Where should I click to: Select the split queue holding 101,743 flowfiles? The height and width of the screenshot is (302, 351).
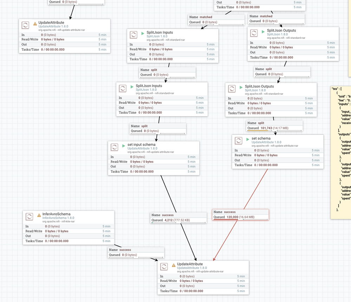tap(274, 126)
